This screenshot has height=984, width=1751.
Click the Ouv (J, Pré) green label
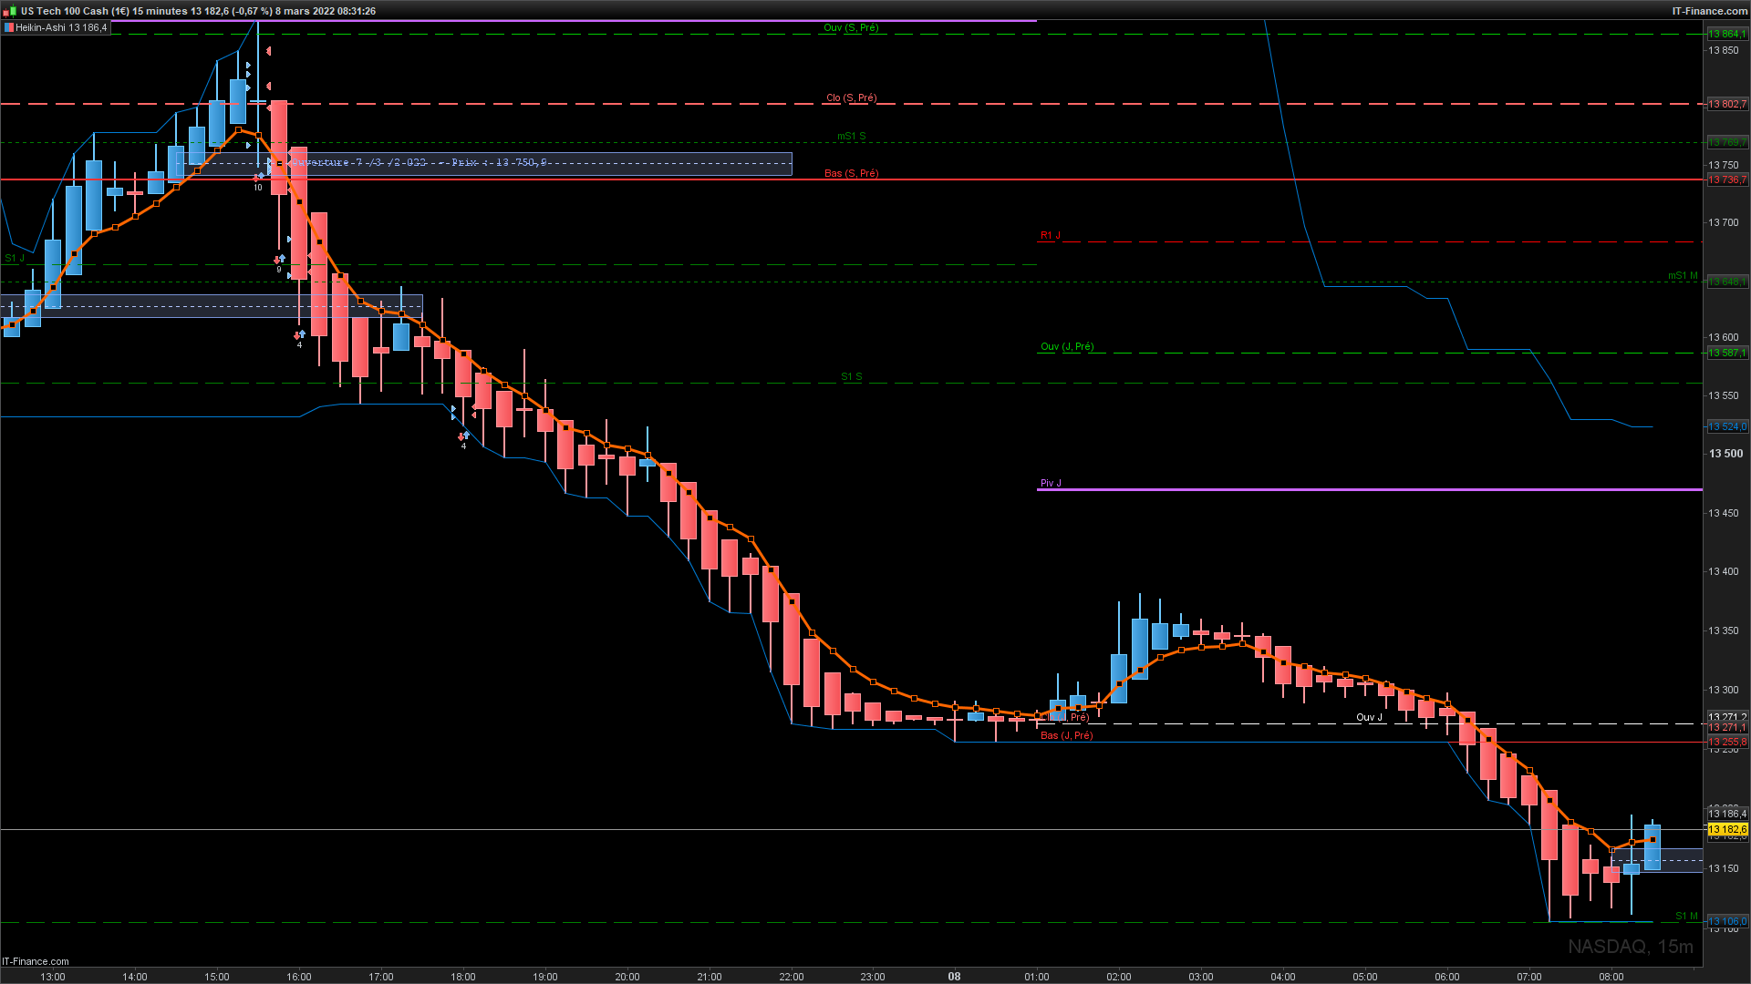1067,346
